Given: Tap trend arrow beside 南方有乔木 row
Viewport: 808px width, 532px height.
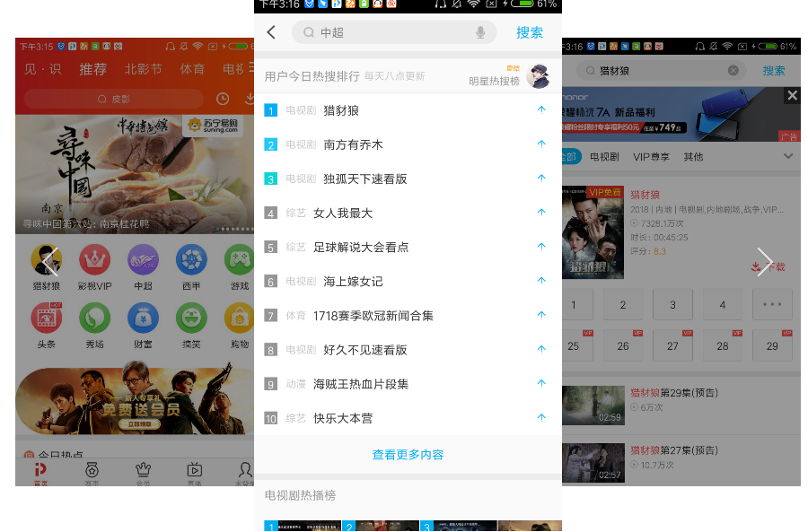Looking at the screenshot, I should click(x=541, y=144).
